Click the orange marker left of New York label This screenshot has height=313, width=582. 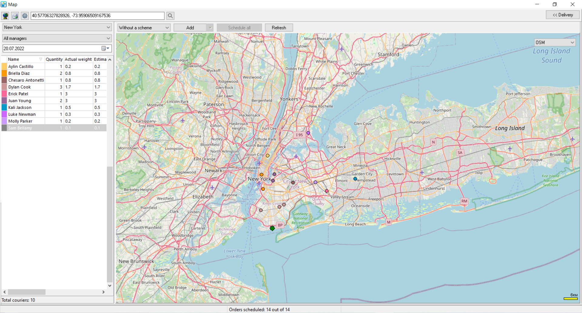(x=261, y=175)
